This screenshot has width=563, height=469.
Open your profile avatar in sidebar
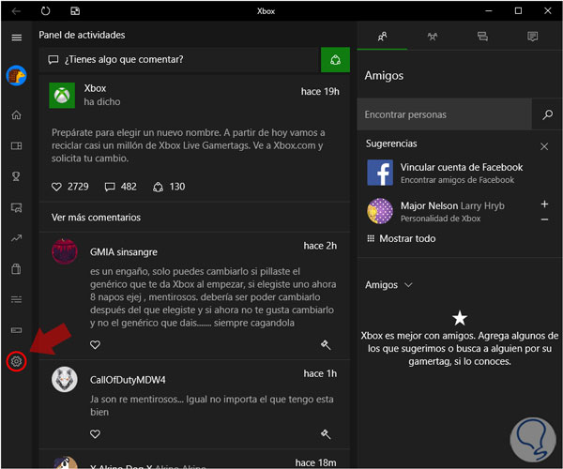coord(16,76)
